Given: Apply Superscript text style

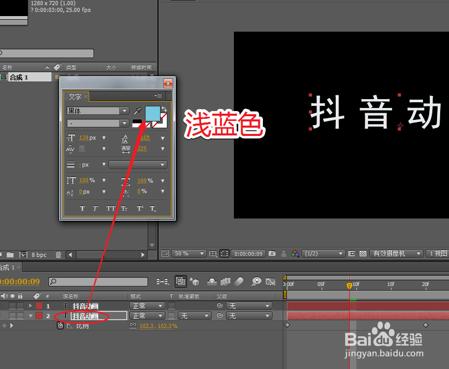Looking at the screenshot, I should pos(140,208).
